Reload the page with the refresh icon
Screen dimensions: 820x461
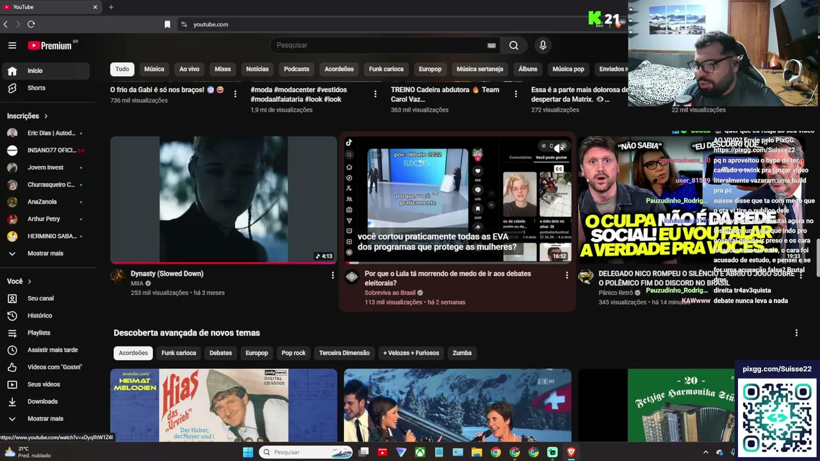click(31, 24)
